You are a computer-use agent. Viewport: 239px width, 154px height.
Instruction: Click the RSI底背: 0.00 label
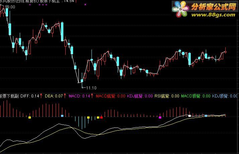pyautogui.click(x=167, y=96)
